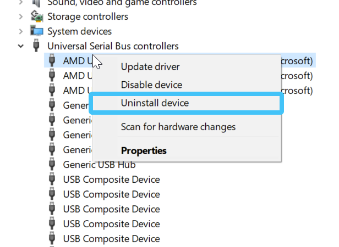Click the highlighted AMD USB device icon
The height and width of the screenshot is (247, 339).
tap(52, 61)
